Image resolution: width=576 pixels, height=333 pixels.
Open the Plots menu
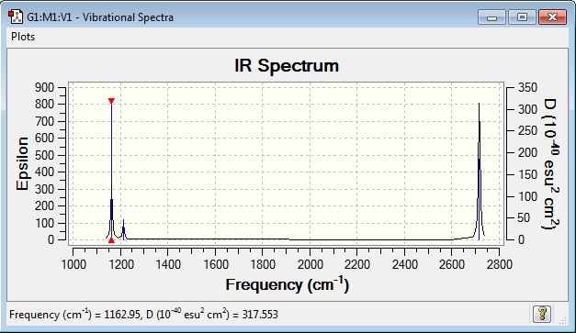(23, 37)
